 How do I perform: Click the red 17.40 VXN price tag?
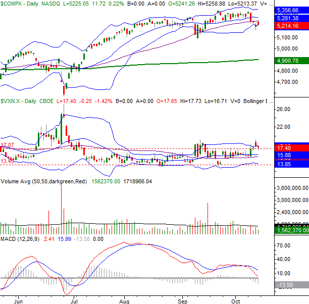tap(292, 148)
